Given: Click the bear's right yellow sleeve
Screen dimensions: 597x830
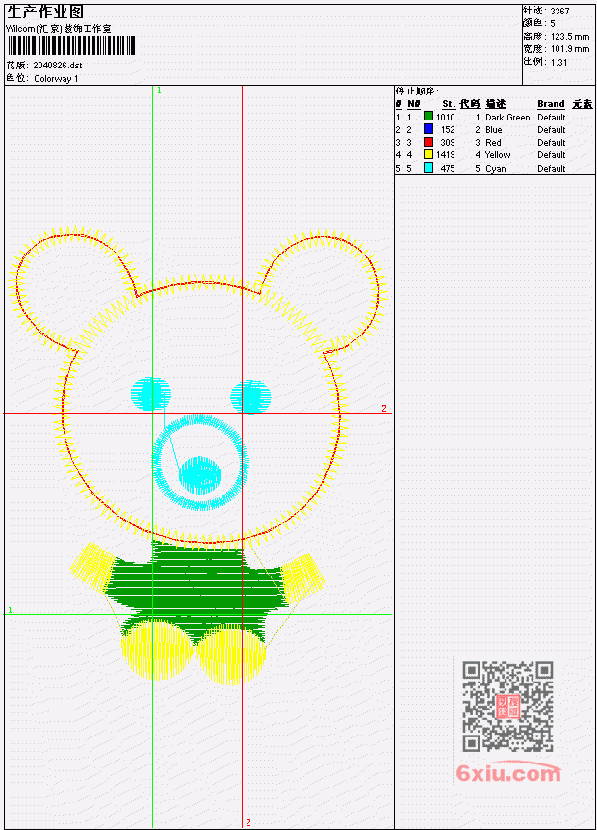Looking at the screenshot, I should pyautogui.click(x=303, y=578).
